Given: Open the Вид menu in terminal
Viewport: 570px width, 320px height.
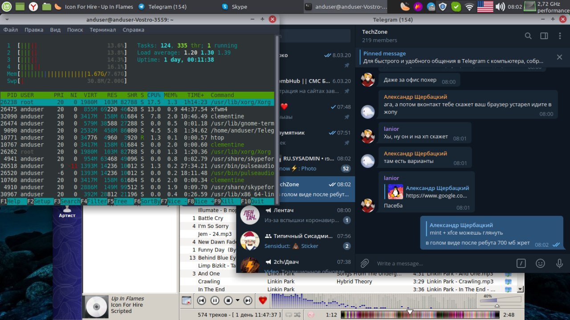Looking at the screenshot, I should (55, 30).
